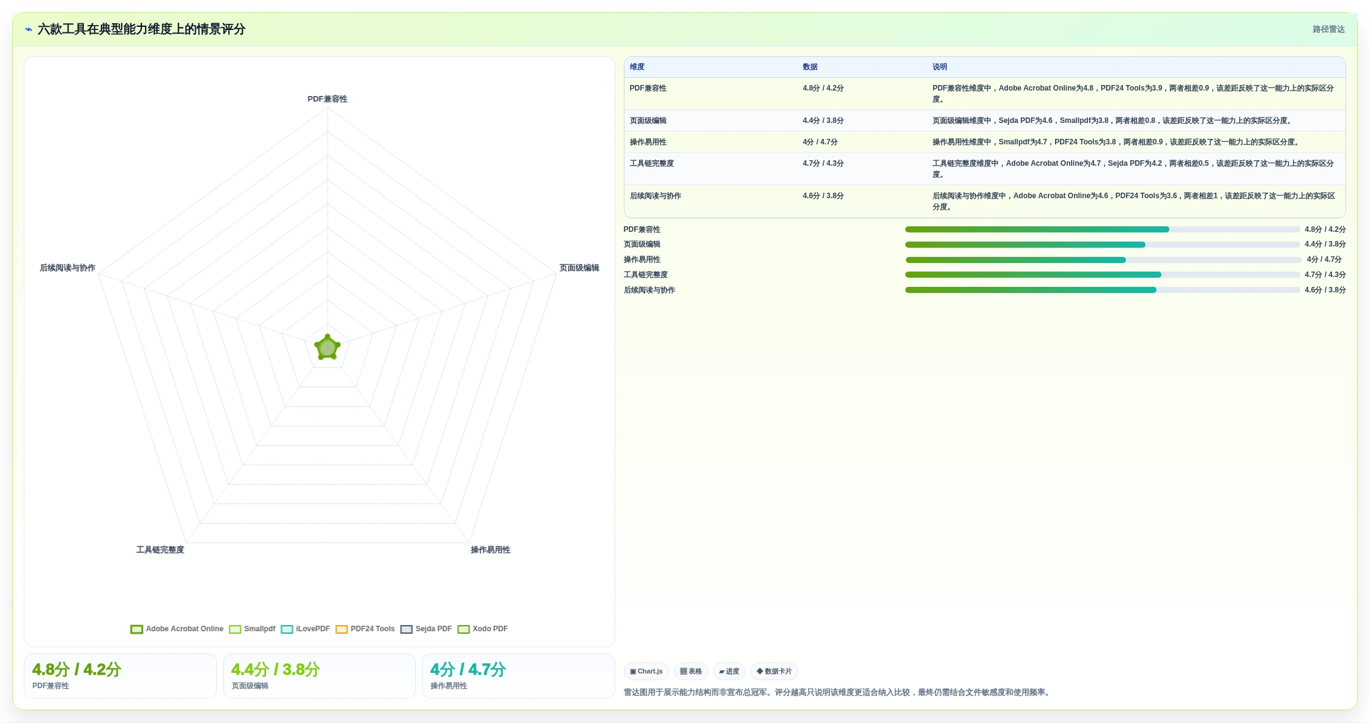
Task: Click the 进度 tag chip
Action: point(729,671)
